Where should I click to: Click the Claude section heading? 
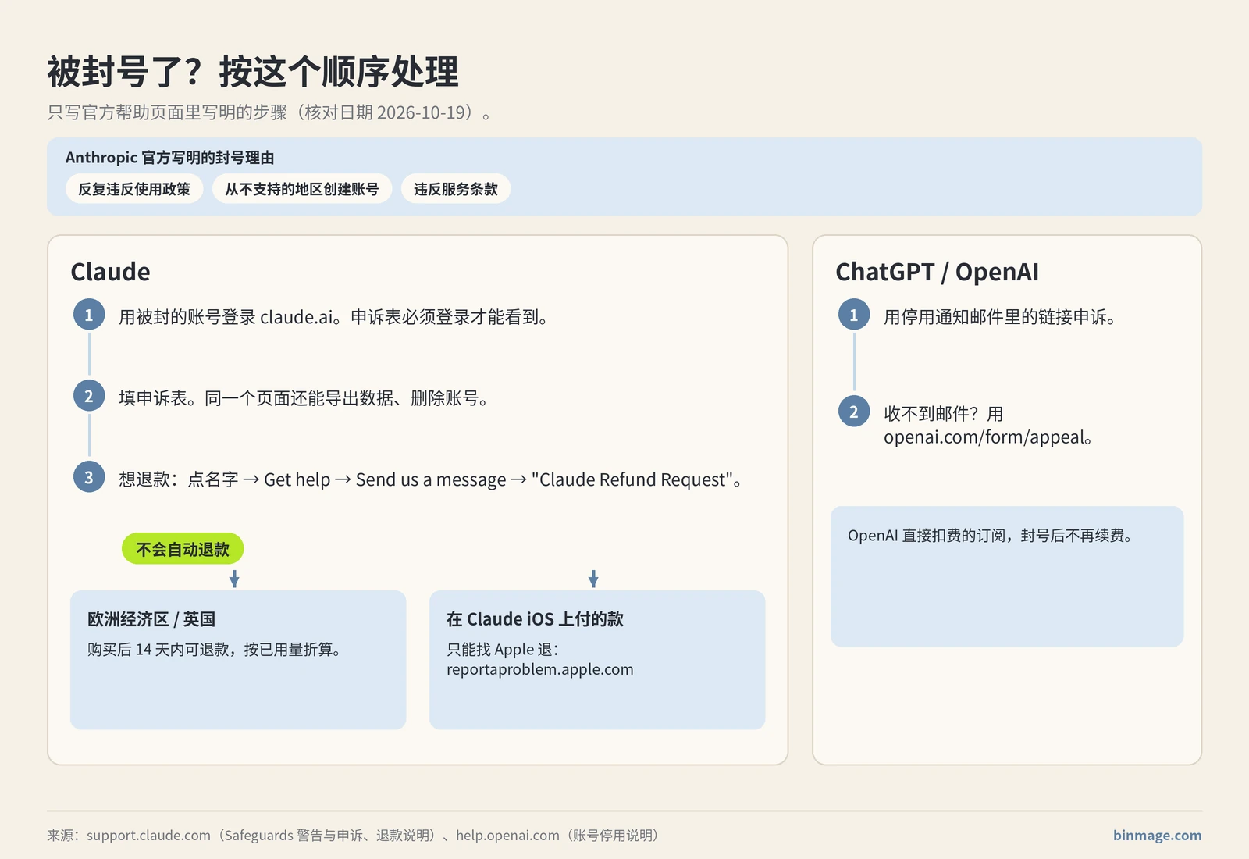(x=110, y=272)
